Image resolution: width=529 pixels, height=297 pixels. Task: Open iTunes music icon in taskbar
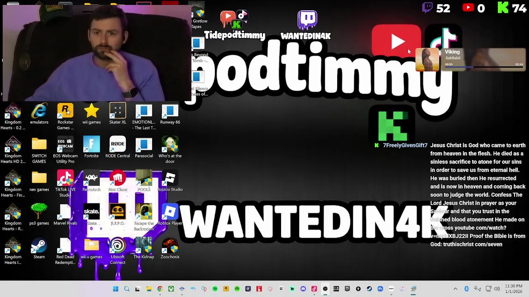point(402,289)
